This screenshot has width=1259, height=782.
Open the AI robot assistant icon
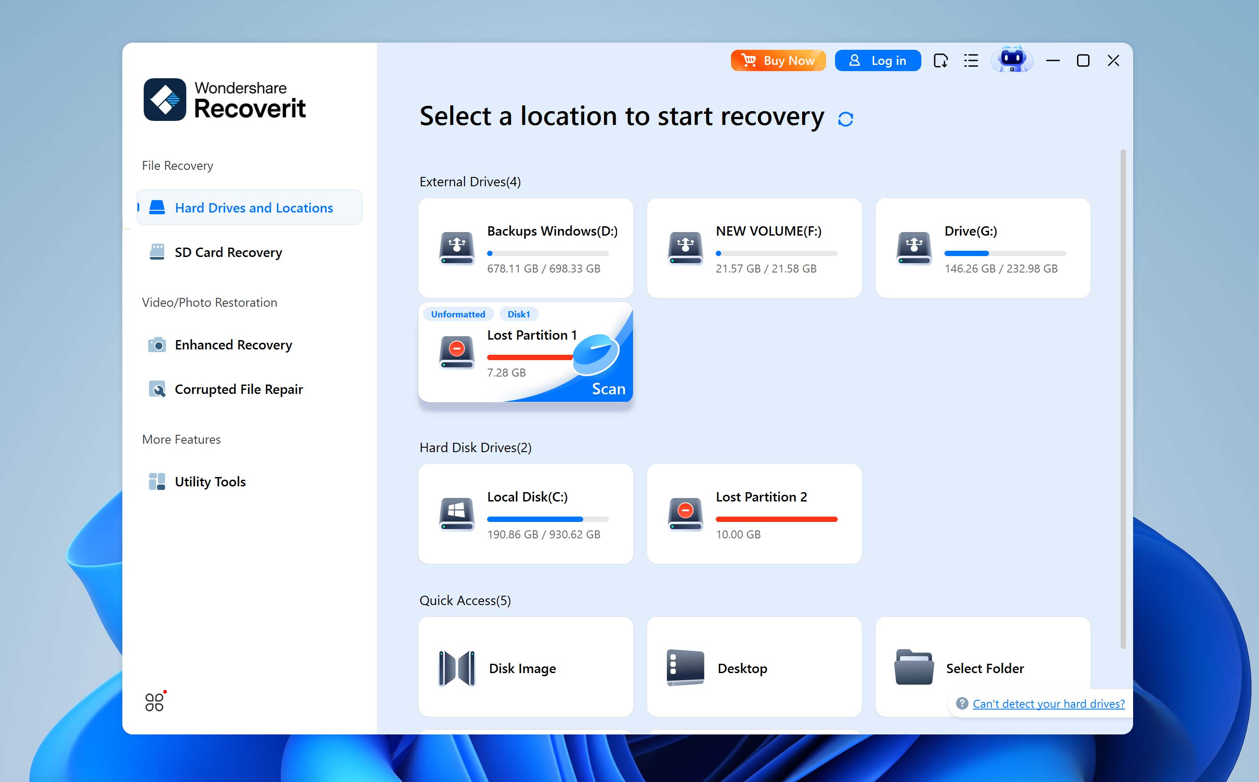coord(1012,60)
